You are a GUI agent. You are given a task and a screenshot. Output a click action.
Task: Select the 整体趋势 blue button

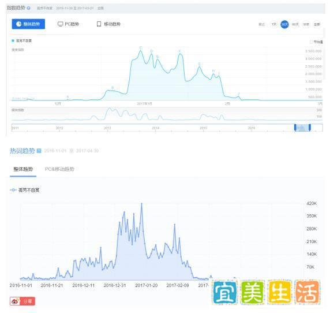tap(28, 24)
